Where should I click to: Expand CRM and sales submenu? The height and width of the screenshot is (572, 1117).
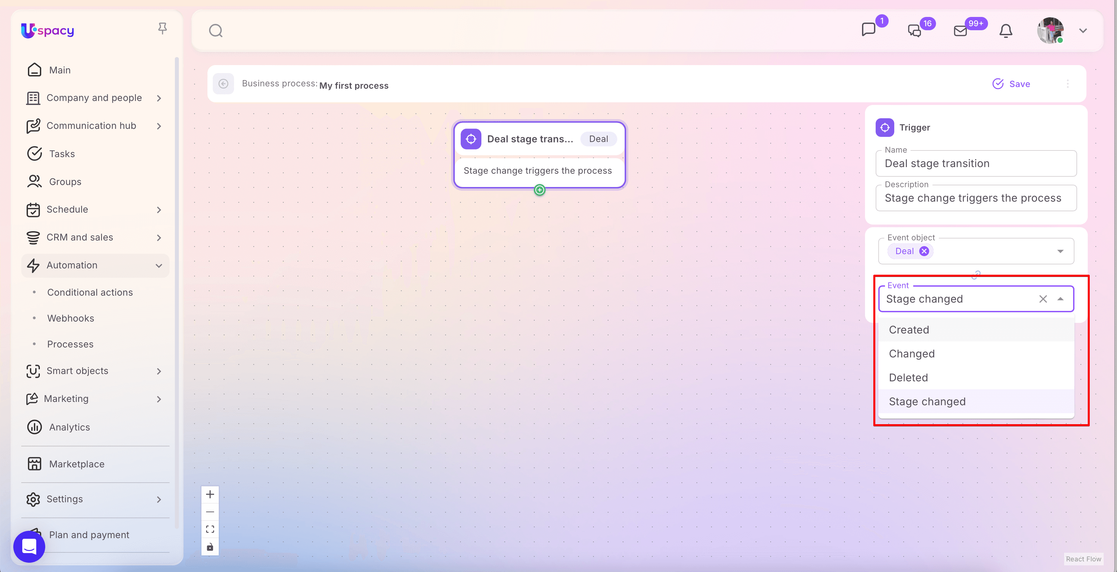click(x=159, y=238)
